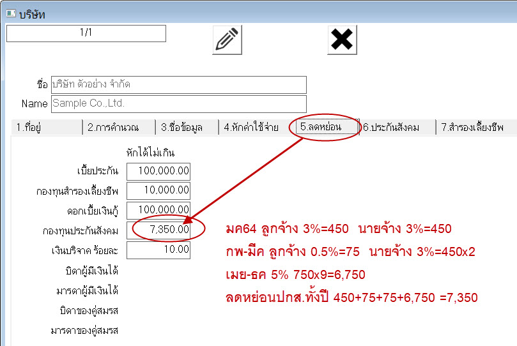Click the window icon beside the บริษัท title
The height and width of the screenshot is (346, 517).
click(10, 13)
